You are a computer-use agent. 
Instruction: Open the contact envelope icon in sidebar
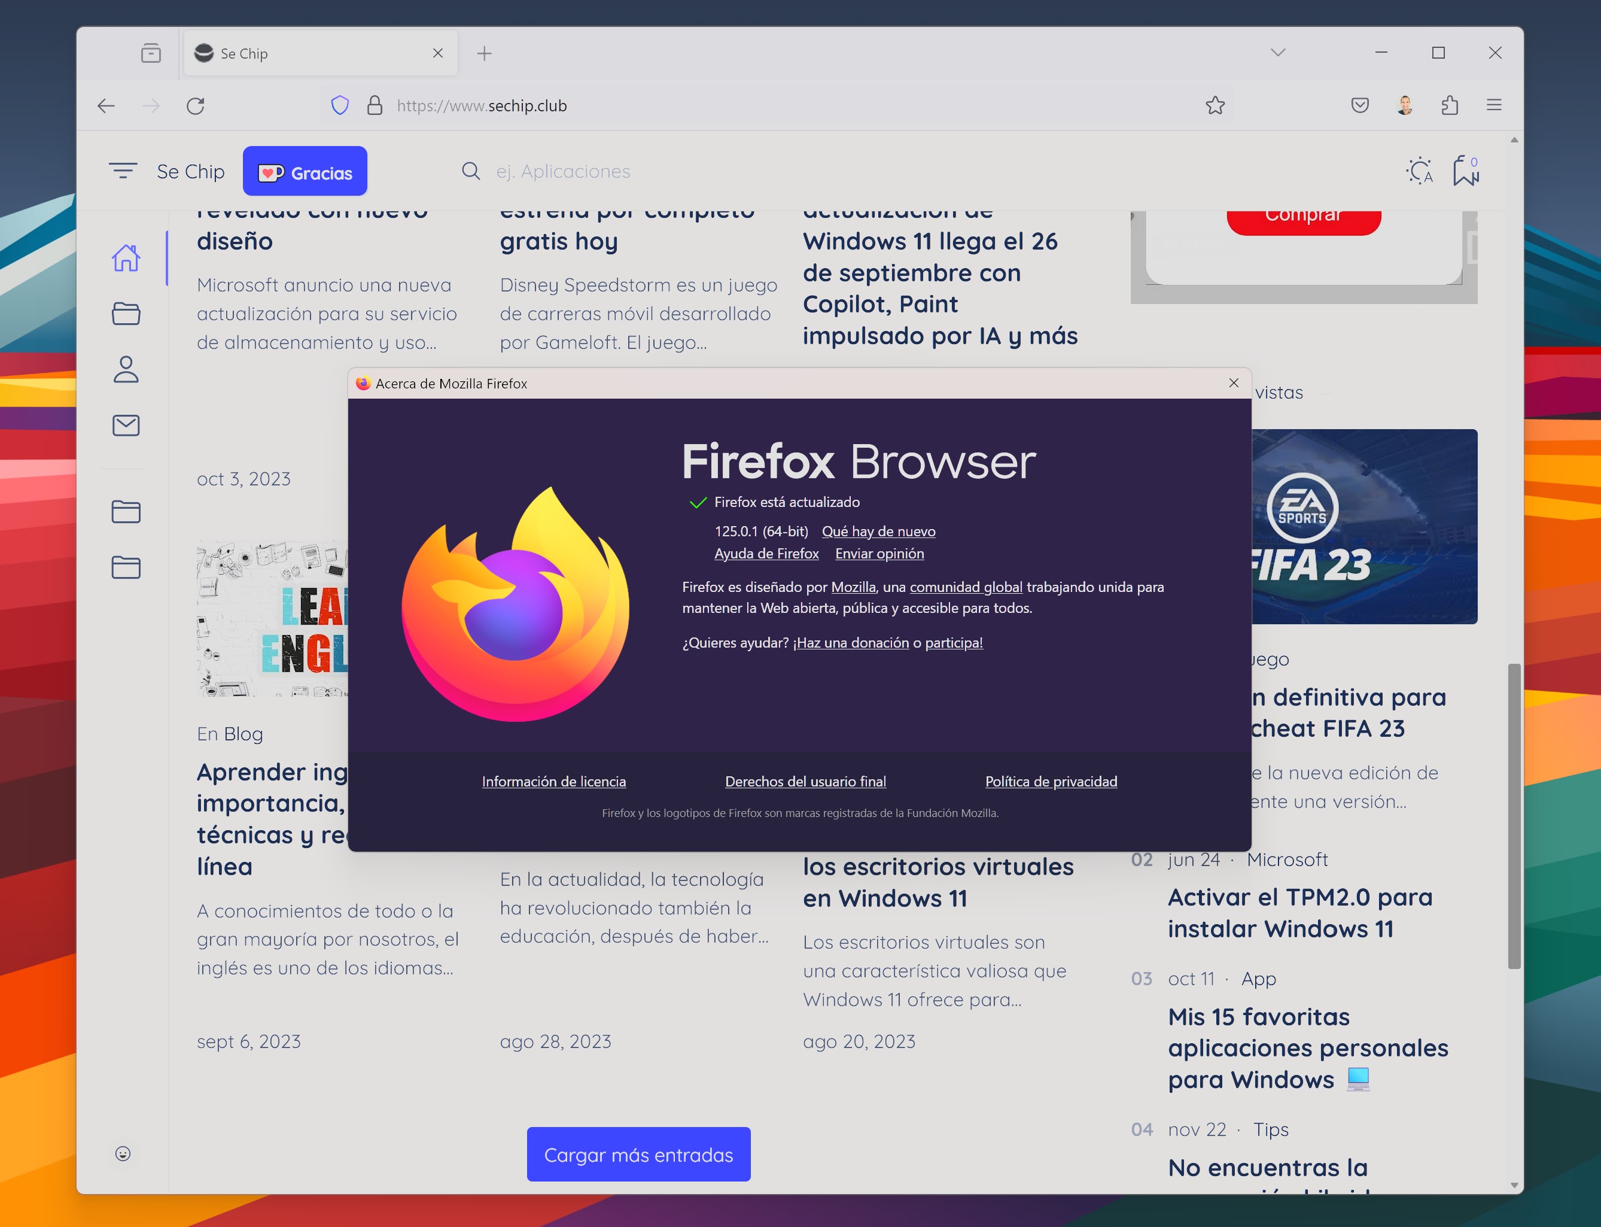point(126,425)
